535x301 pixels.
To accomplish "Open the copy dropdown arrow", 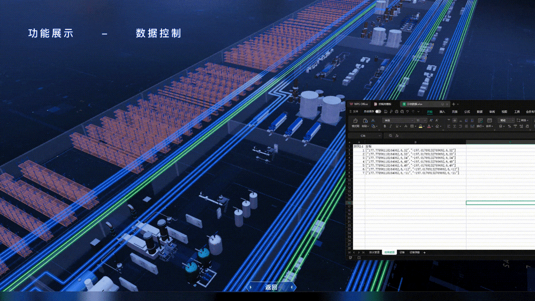I will pos(377,126).
